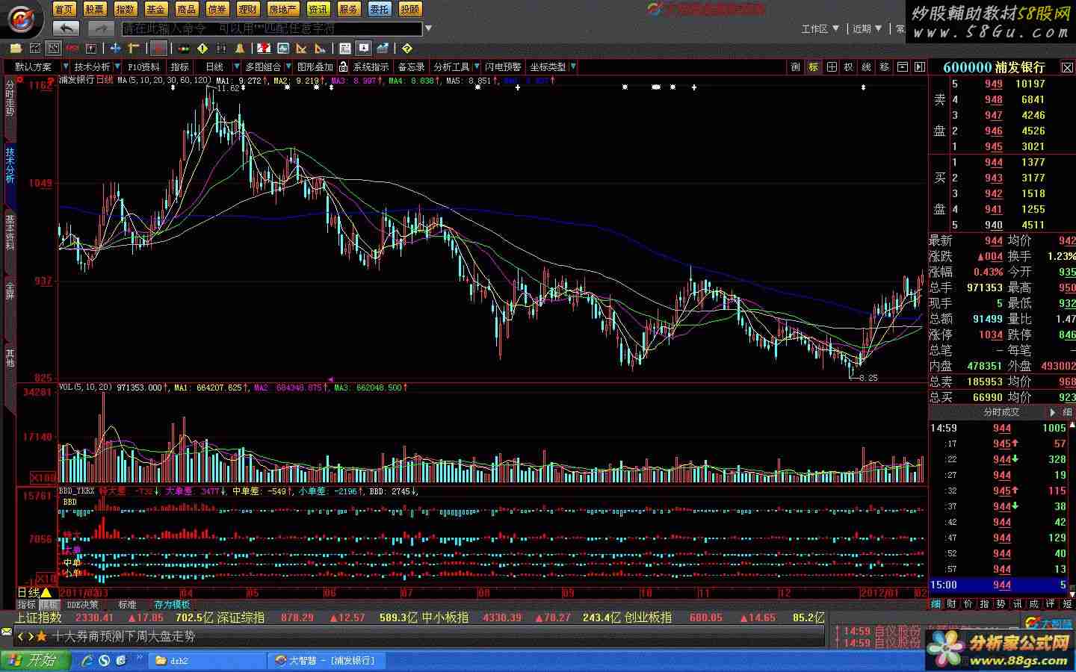Open the 近期 recent dropdown

coord(867,28)
